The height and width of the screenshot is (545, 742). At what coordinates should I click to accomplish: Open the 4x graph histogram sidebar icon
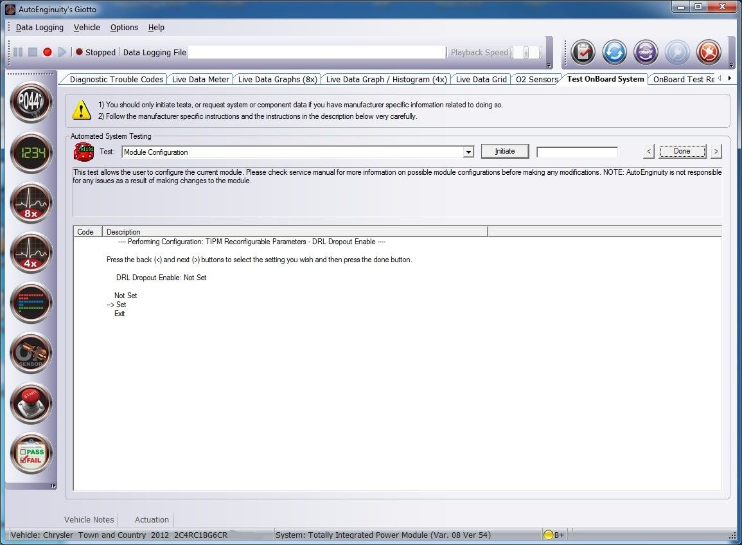click(31, 253)
